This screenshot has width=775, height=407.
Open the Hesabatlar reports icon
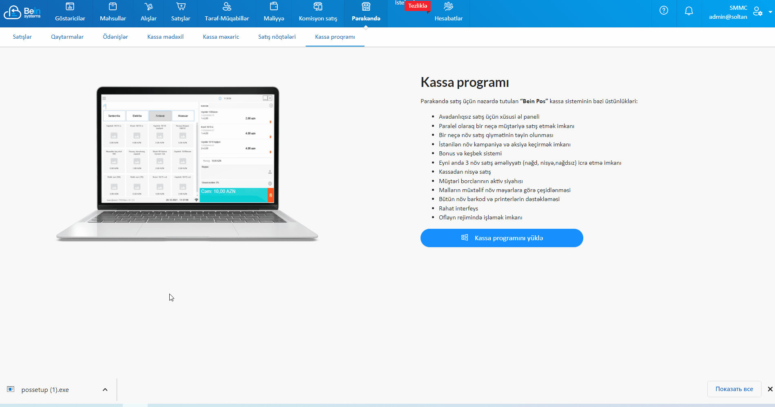pos(448,7)
